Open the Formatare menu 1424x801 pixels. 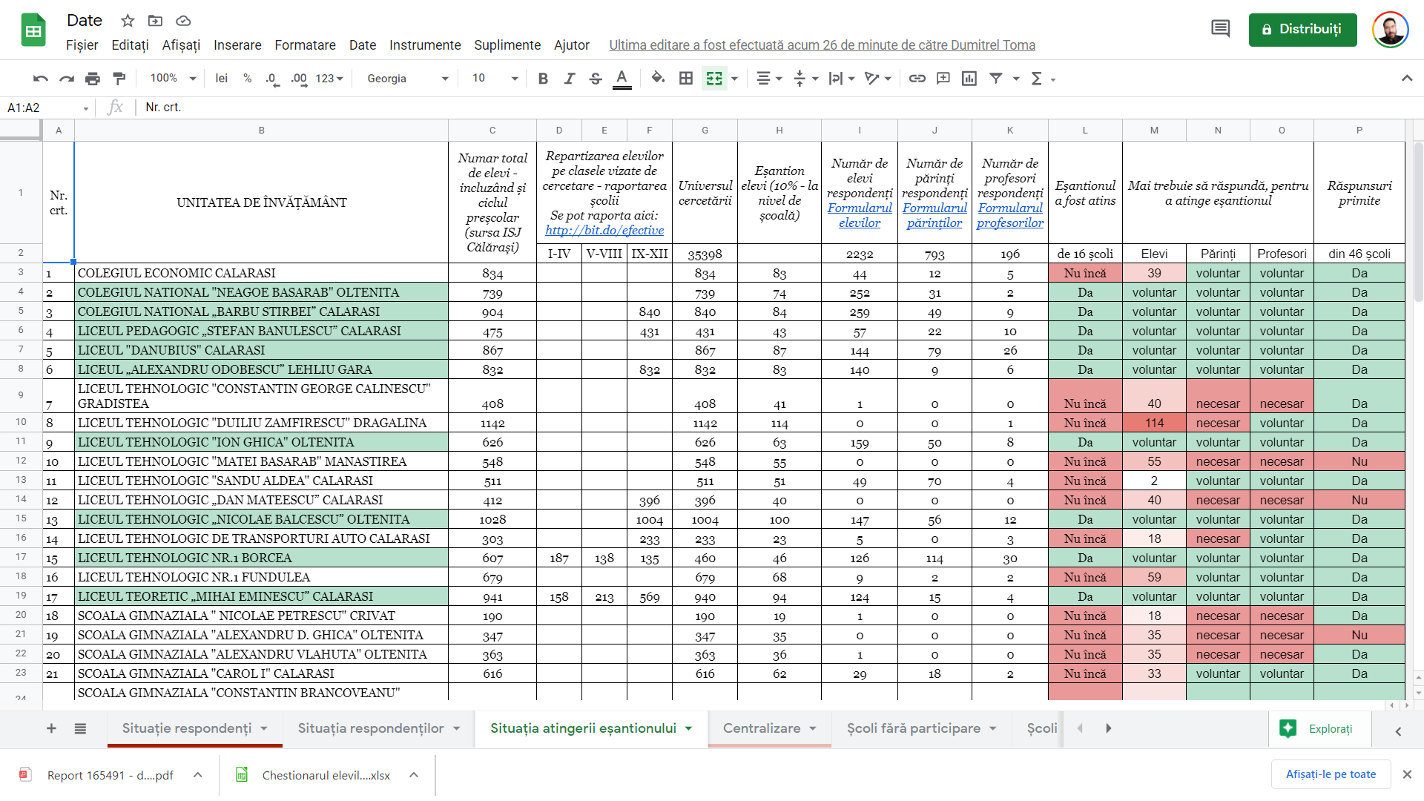(305, 45)
